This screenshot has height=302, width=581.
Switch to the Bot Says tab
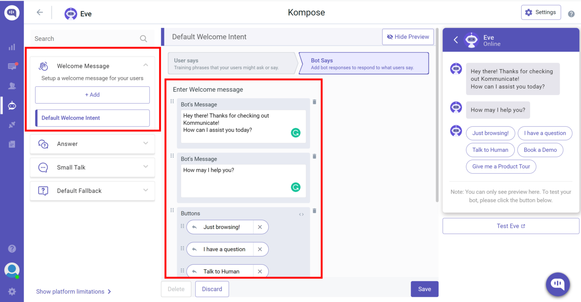click(x=364, y=63)
